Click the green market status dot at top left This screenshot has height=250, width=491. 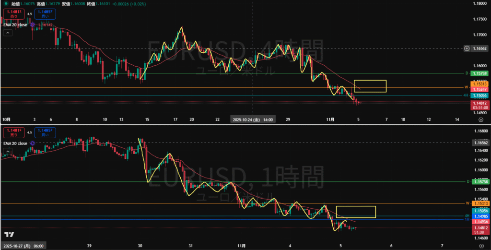pos(5,3)
